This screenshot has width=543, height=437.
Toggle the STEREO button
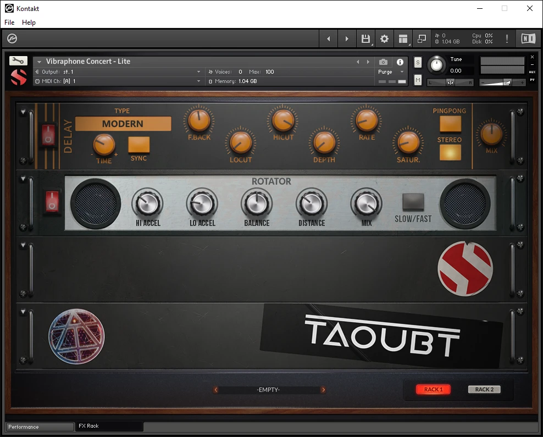450,152
